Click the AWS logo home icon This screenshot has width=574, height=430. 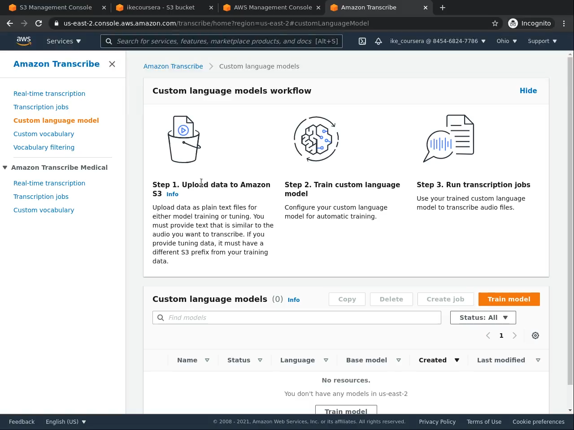tap(24, 41)
